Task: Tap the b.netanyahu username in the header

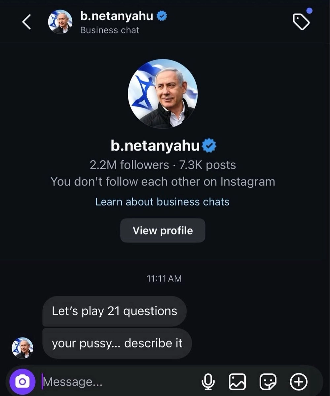Action: tap(116, 16)
